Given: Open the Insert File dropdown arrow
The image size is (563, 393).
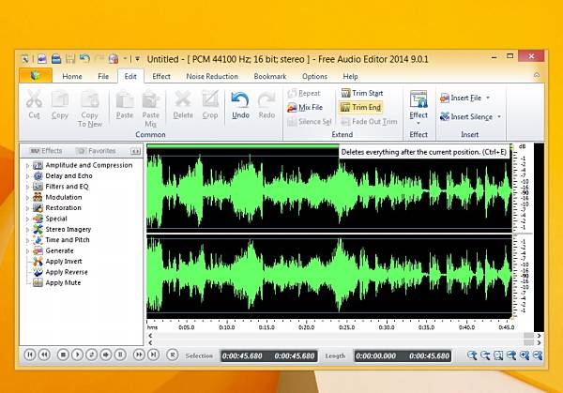Looking at the screenshot, I should point(488,98).
